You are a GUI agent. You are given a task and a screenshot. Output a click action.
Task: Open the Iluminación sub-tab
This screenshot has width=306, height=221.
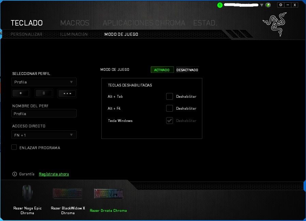(x=74, y=34)
